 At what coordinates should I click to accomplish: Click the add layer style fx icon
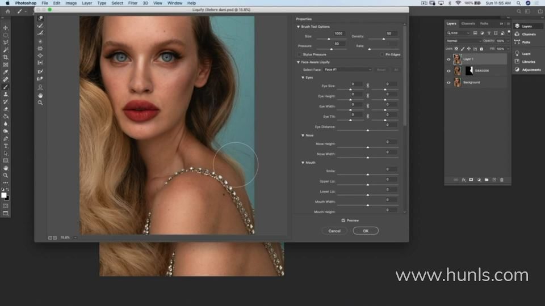[x=463, y=180]
